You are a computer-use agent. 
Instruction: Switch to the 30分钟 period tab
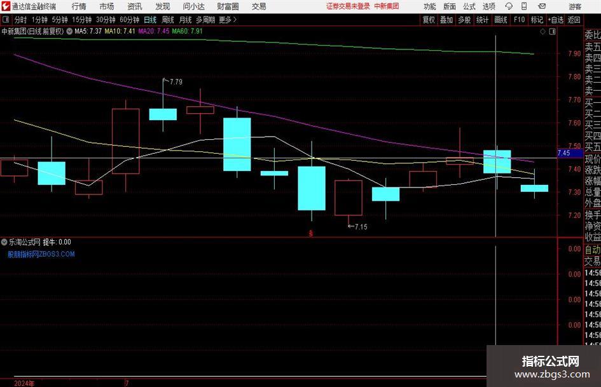click(x=106, y=20)
